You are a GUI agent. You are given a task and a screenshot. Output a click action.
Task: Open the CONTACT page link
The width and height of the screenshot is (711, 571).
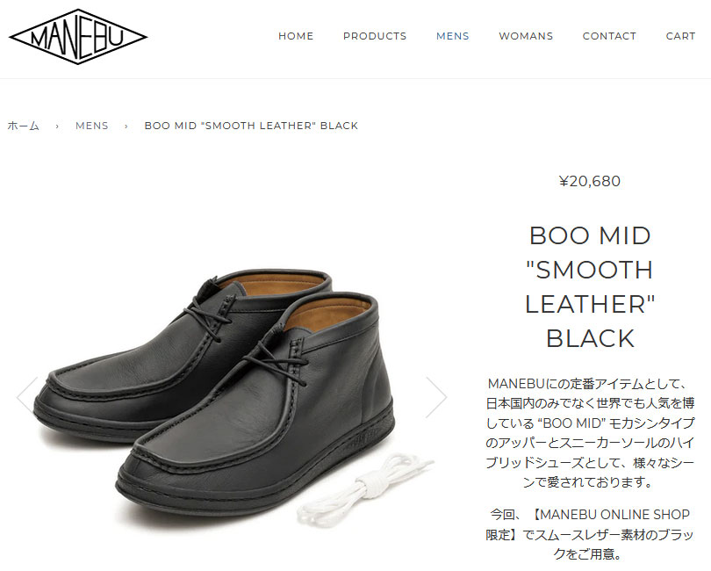coord(609,36)
